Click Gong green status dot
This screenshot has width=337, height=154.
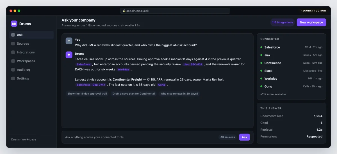261,87
